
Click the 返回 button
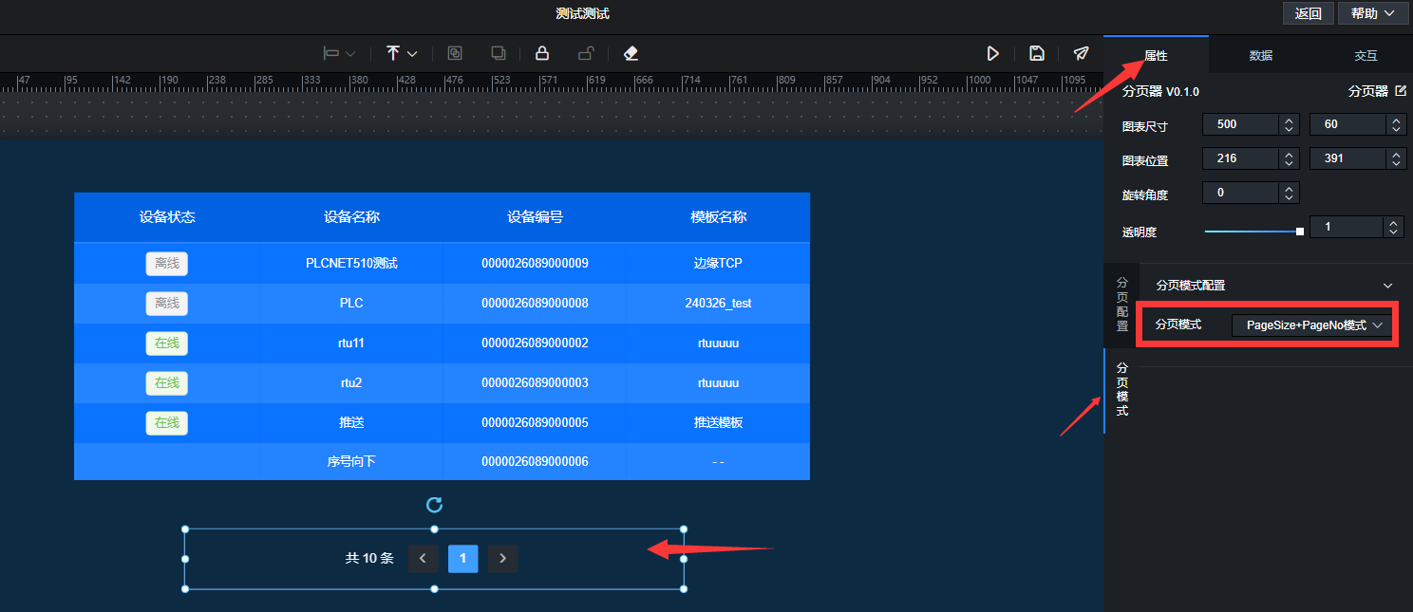click(x=1308, y=13)
